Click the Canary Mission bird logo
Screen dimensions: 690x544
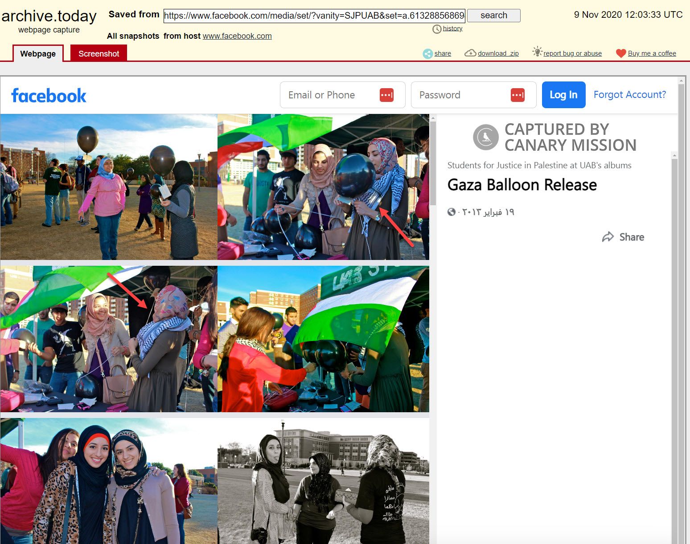[x=485, y=137]
